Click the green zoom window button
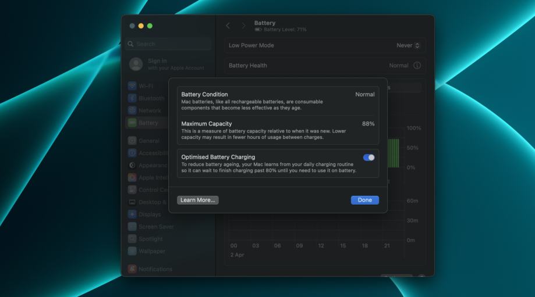 [150, 26]
